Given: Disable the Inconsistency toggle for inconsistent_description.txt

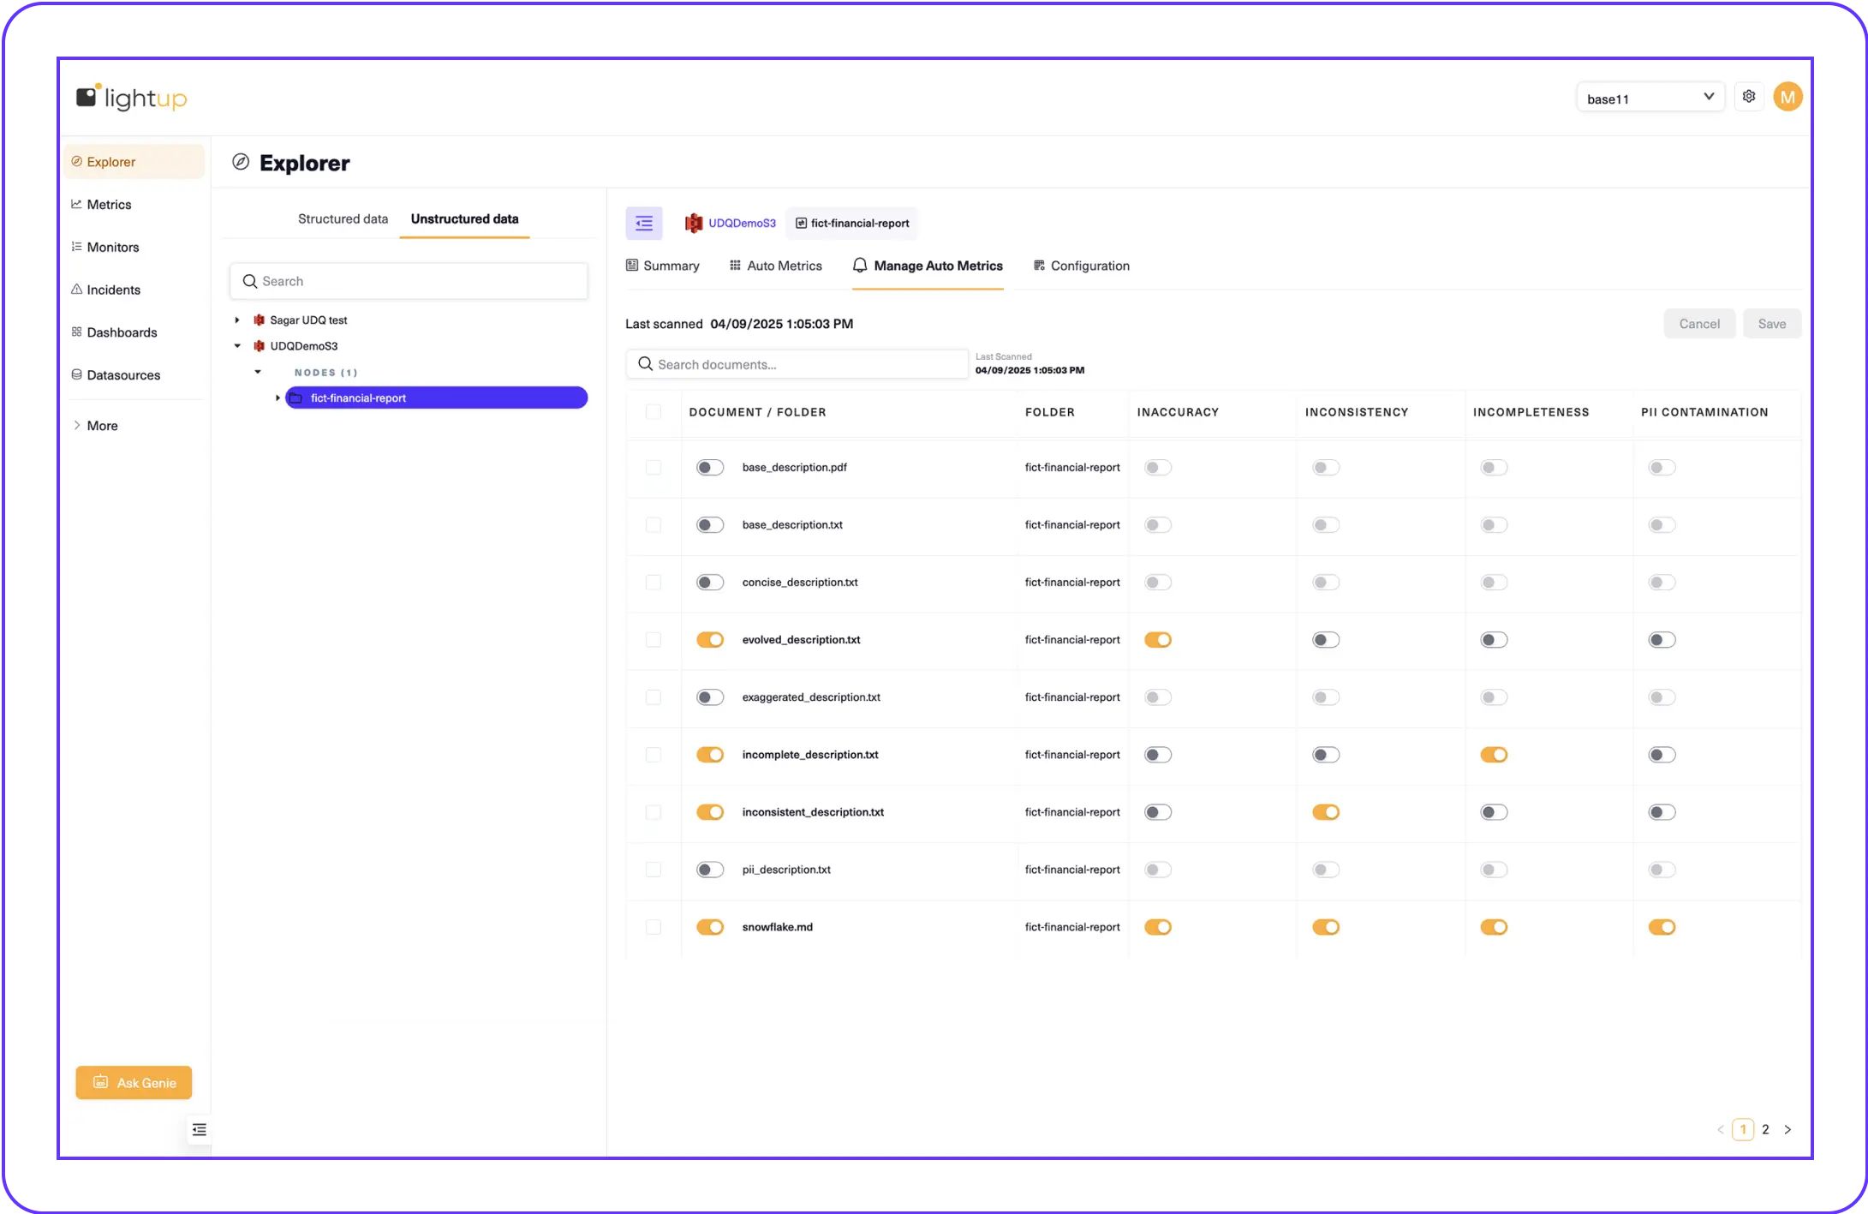Looking at the screenshot, I should coord(1325,811).
